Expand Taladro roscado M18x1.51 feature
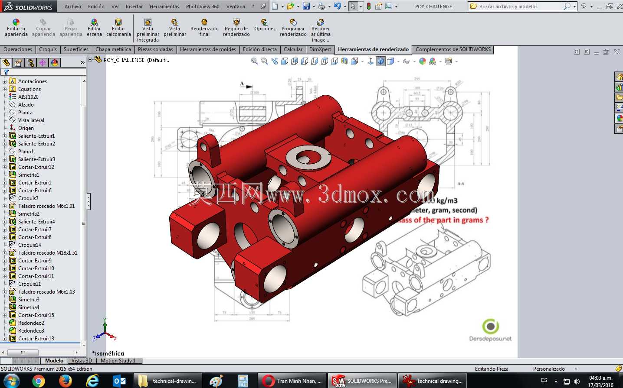Screen dimensions: 623x388 (4, 253)
